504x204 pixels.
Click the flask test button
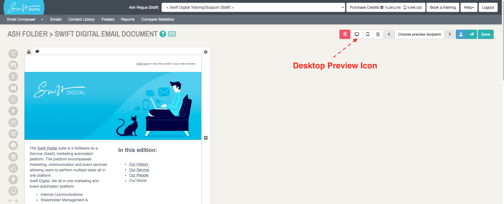(x=461, y=34)
